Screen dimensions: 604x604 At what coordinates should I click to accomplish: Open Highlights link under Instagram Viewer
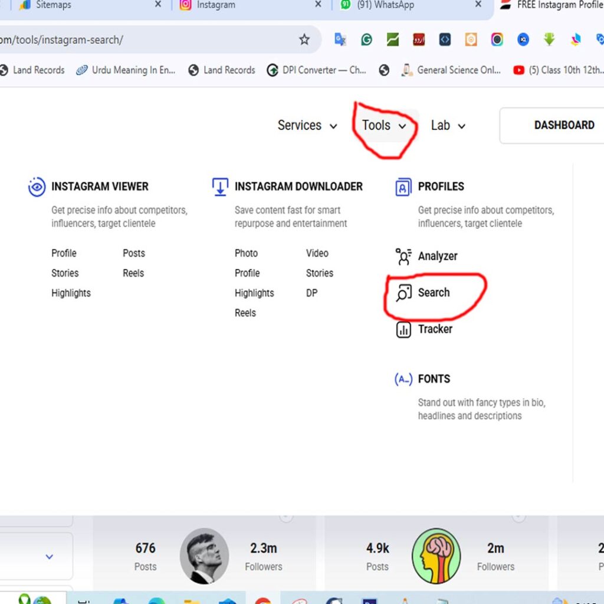71,293
